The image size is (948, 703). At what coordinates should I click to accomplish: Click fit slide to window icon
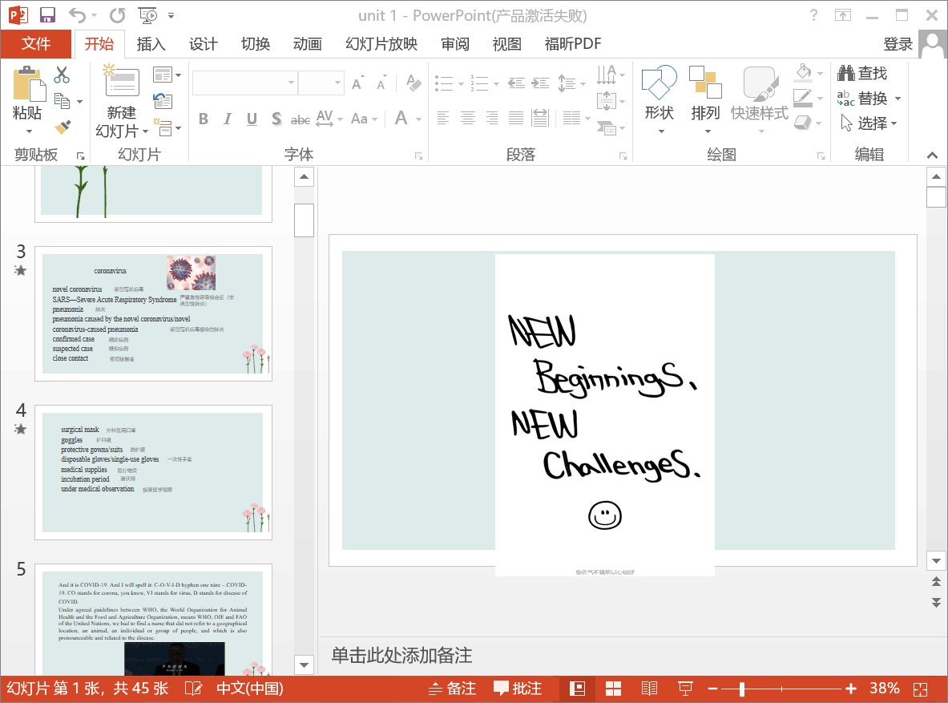click(920, 689)
